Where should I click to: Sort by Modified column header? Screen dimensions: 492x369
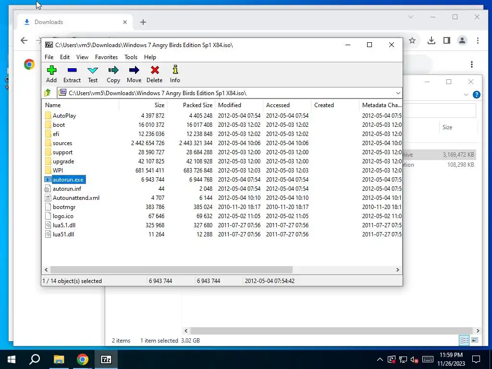point(239,105)
